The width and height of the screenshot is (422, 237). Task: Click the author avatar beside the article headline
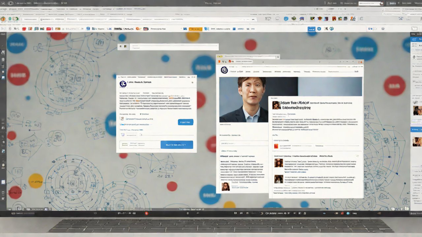pyautogui.click(x=276, y=105)
